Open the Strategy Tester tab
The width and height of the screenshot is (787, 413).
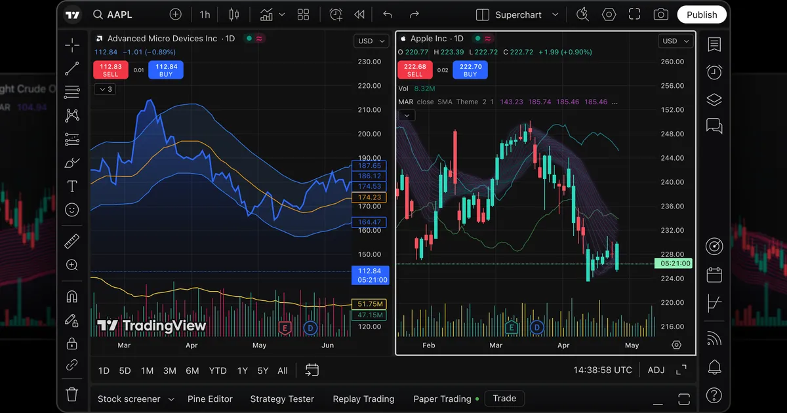pos(282,399)
